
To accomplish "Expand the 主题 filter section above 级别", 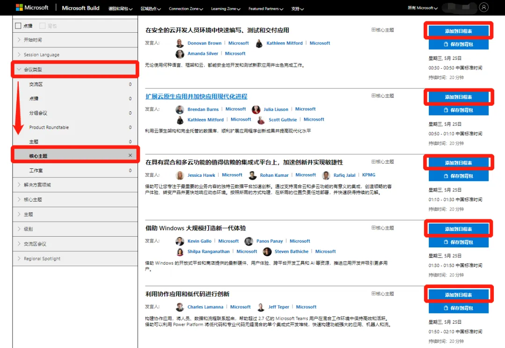I will (x=75, y=215).
